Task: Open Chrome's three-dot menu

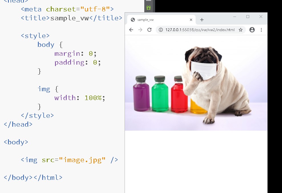Action: coord(261,30)
